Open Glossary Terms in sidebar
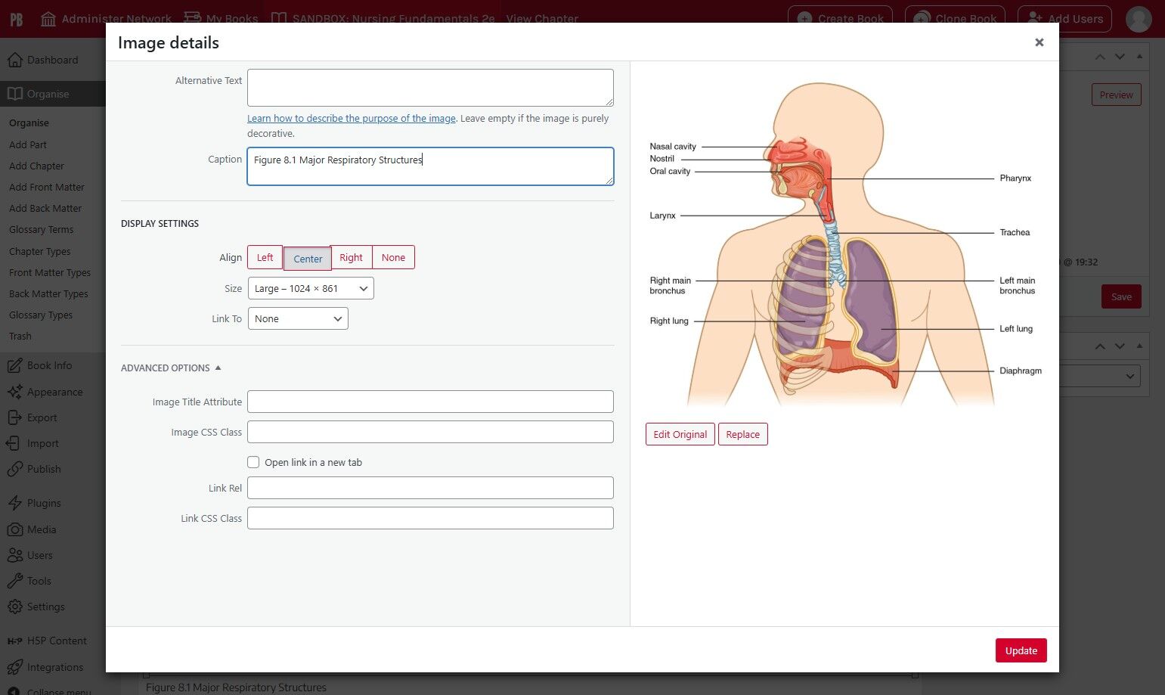Screen dimensions: 1165x695 coord(41,230)
